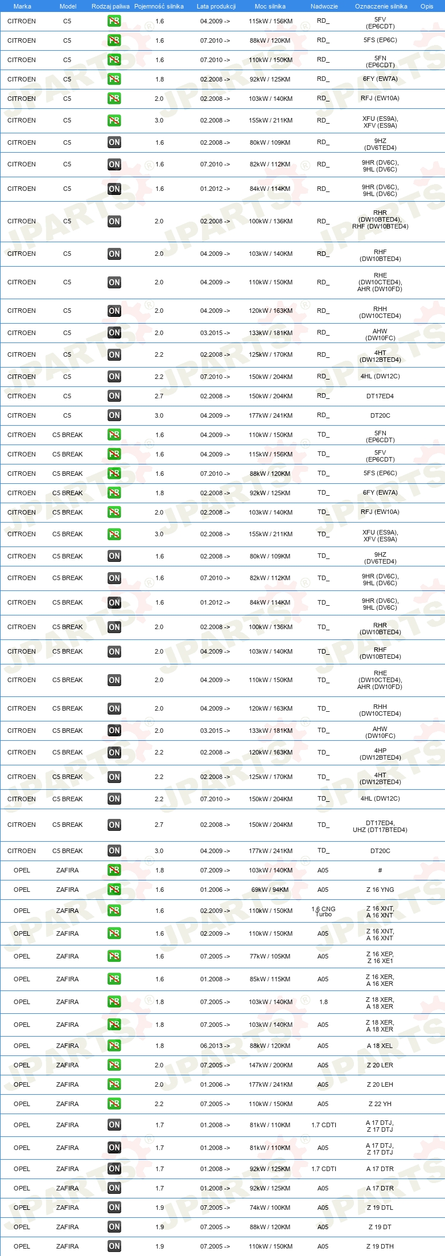Click the ON icon in C5 RD_ AHW (DW10FC) row

coord(114,333)
